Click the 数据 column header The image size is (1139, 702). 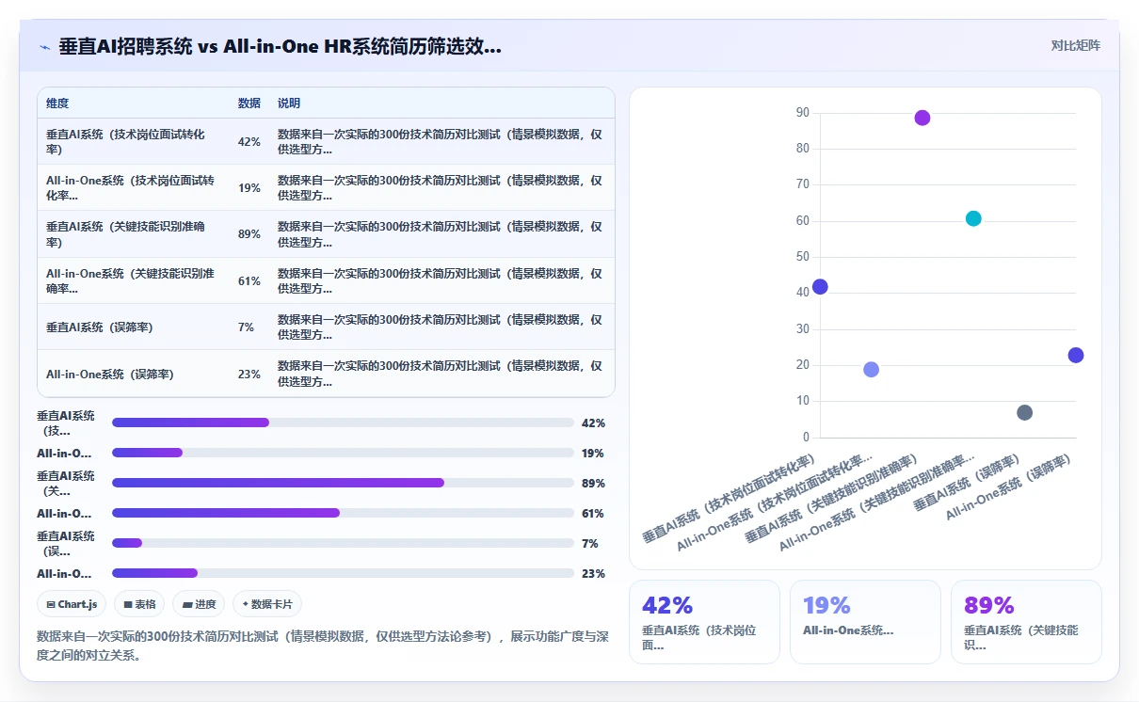tap(249, 104)
